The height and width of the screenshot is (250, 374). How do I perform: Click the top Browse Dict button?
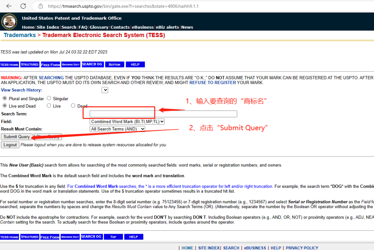(71, 65)
